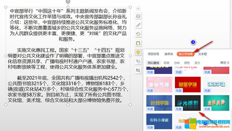
Task: Open the shape fill paint bucket icon
Action: pos(138,34)
